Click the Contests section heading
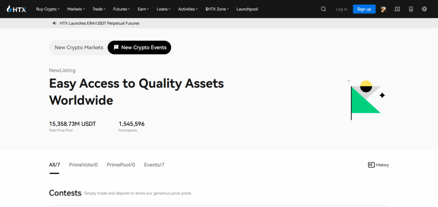 65,193
